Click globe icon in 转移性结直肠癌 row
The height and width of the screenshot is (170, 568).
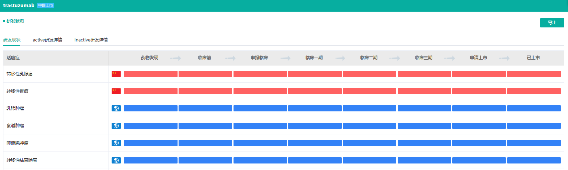point(116,160)
